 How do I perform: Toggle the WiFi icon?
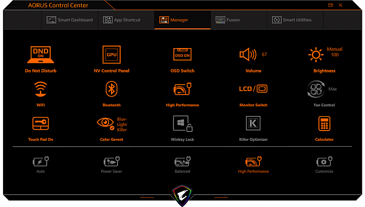coord(41,89)
